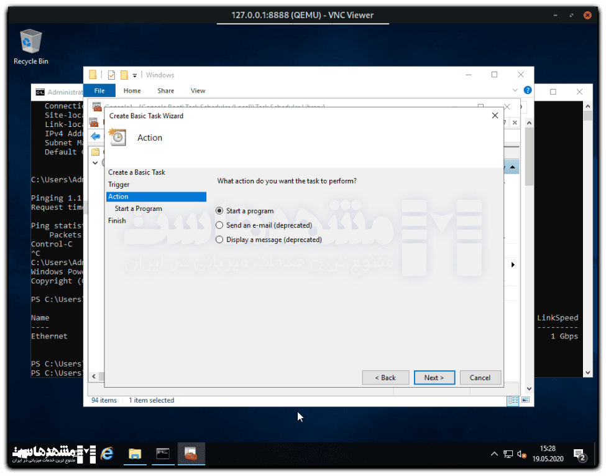Cancel the Create Basic Task Wizard
This screenshot has width=606, height=476.
pos(480,378)
